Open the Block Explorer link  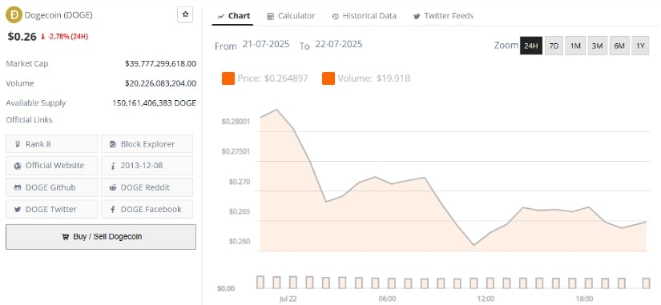[147, 143]
